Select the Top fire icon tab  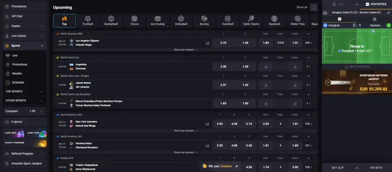[x=64, y=21]
